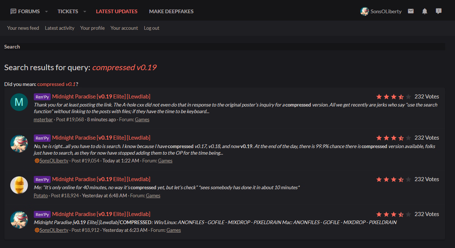Click '232 Votes' on post #19,068 result
The image size is (455, 248).
click(x=427, y=97)
